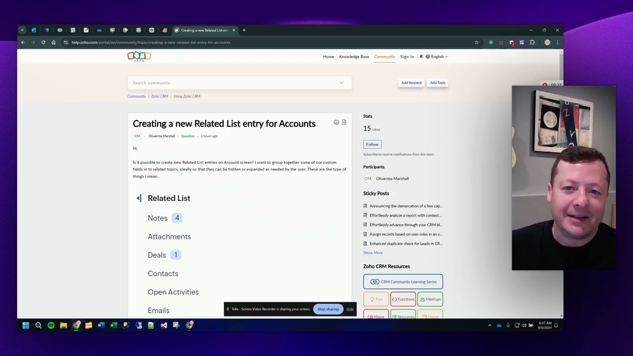Open the browser home page
This screenshot has width=633, height=356.
[53, 43]
